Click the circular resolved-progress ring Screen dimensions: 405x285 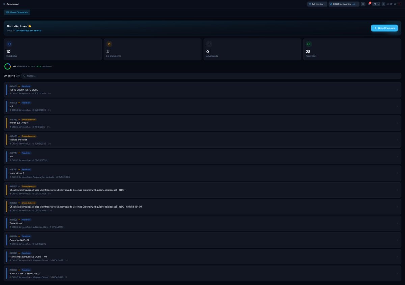click(x=7, y=66)
